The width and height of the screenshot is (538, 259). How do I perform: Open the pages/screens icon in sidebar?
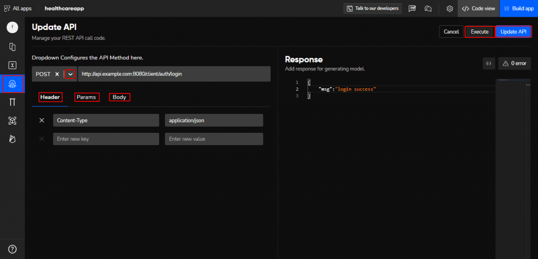pyautogui.click(x=13, y=47)
